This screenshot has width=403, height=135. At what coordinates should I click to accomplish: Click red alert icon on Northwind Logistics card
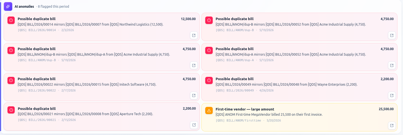11,20
